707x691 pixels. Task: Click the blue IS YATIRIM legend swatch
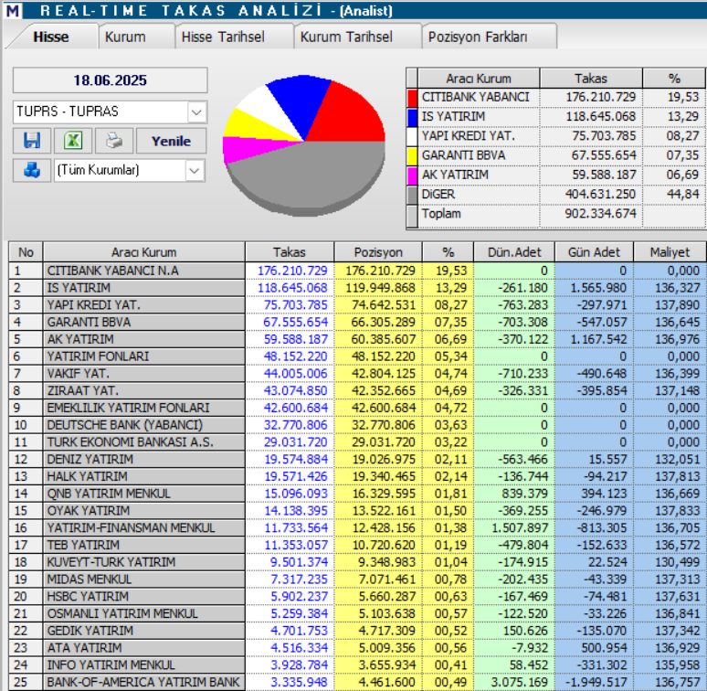[412, 116]
